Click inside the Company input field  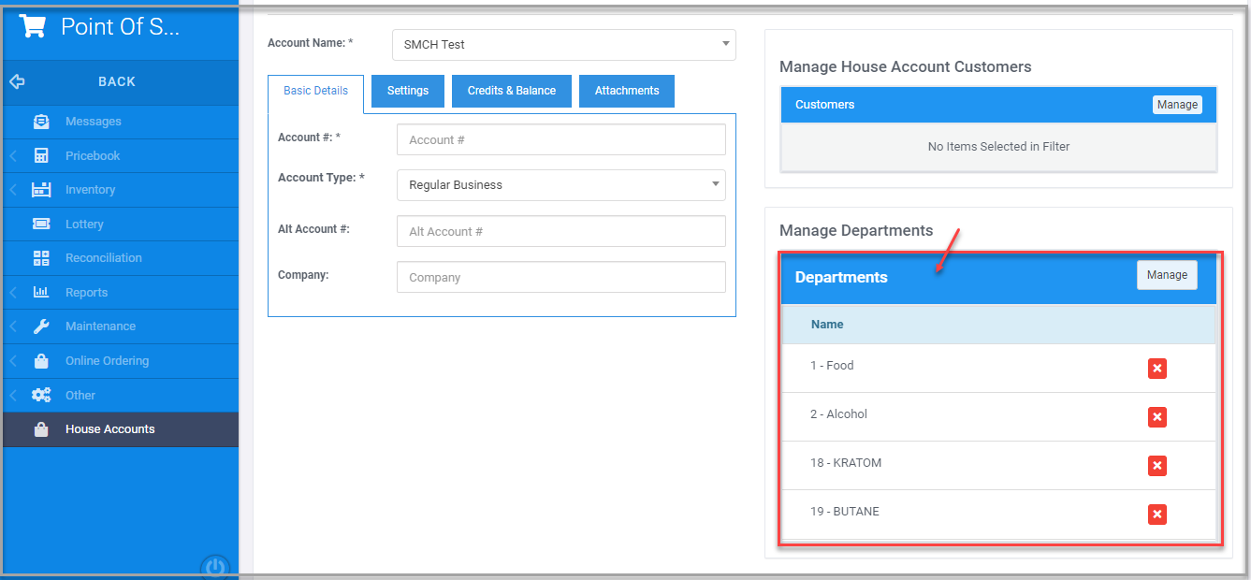coord(560,277)
